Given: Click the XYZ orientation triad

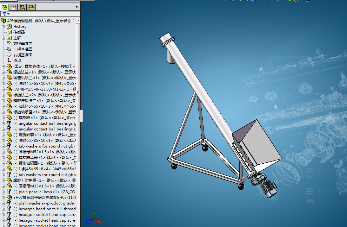Looking at the screenshot, I should tap(94, 217).
